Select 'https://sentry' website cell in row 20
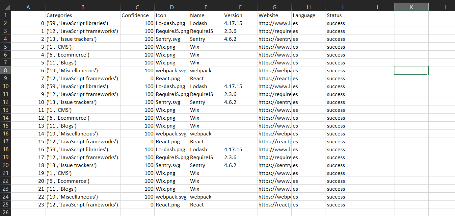This screenshot has width=455, height=216. [274, 165]
